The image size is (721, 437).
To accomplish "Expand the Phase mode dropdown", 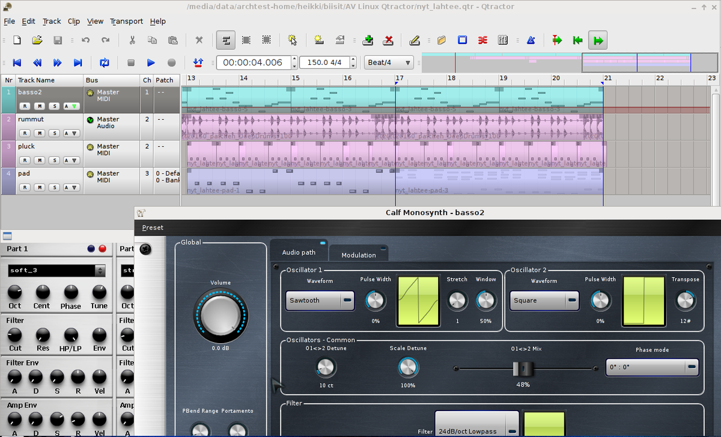I will coord(652,367).
